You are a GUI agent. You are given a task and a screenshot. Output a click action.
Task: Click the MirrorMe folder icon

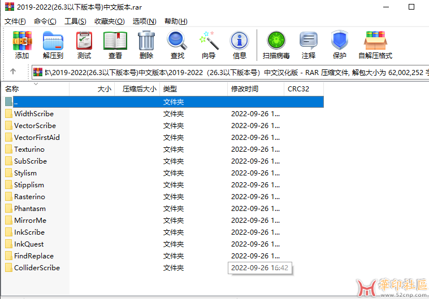point(8,220)
